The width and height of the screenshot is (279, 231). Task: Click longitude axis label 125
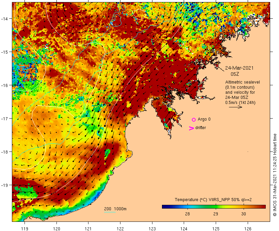pos(216,229)
